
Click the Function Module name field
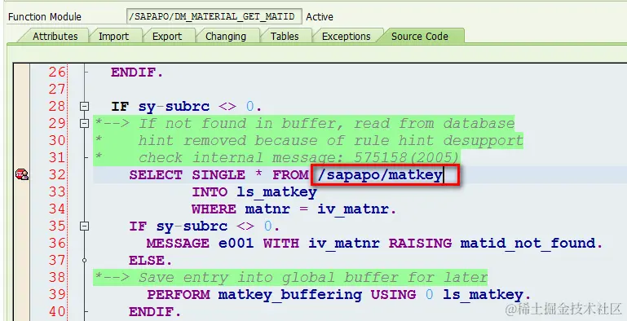[x=214, y=17]
